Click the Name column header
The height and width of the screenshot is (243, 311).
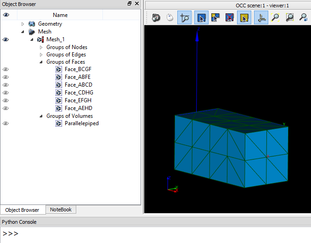point(60,15)
